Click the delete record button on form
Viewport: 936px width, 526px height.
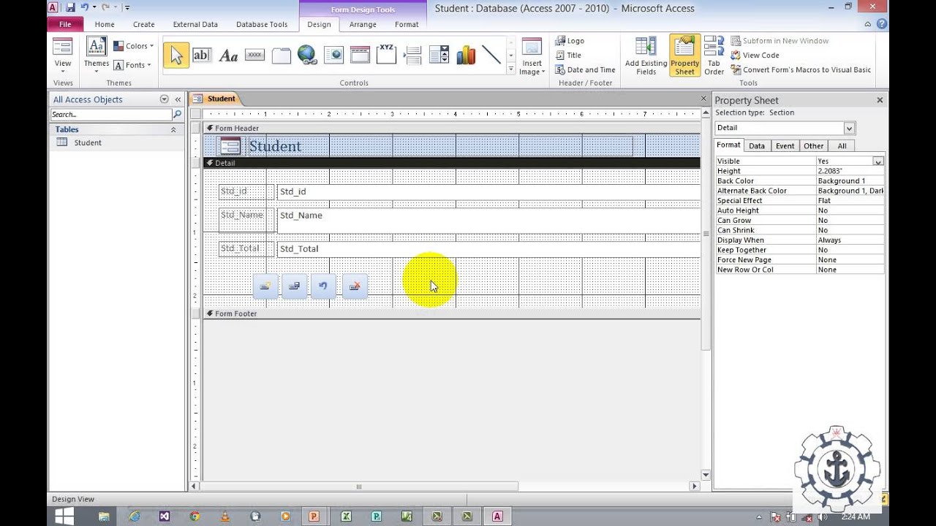pos(355,286)
